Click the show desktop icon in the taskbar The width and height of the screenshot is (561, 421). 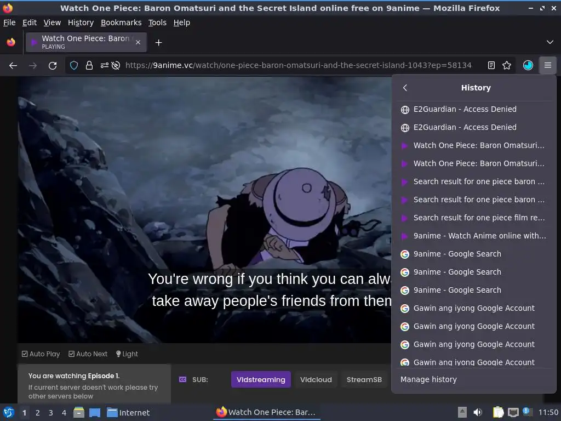pyautogui.click(x=95, y=412)
